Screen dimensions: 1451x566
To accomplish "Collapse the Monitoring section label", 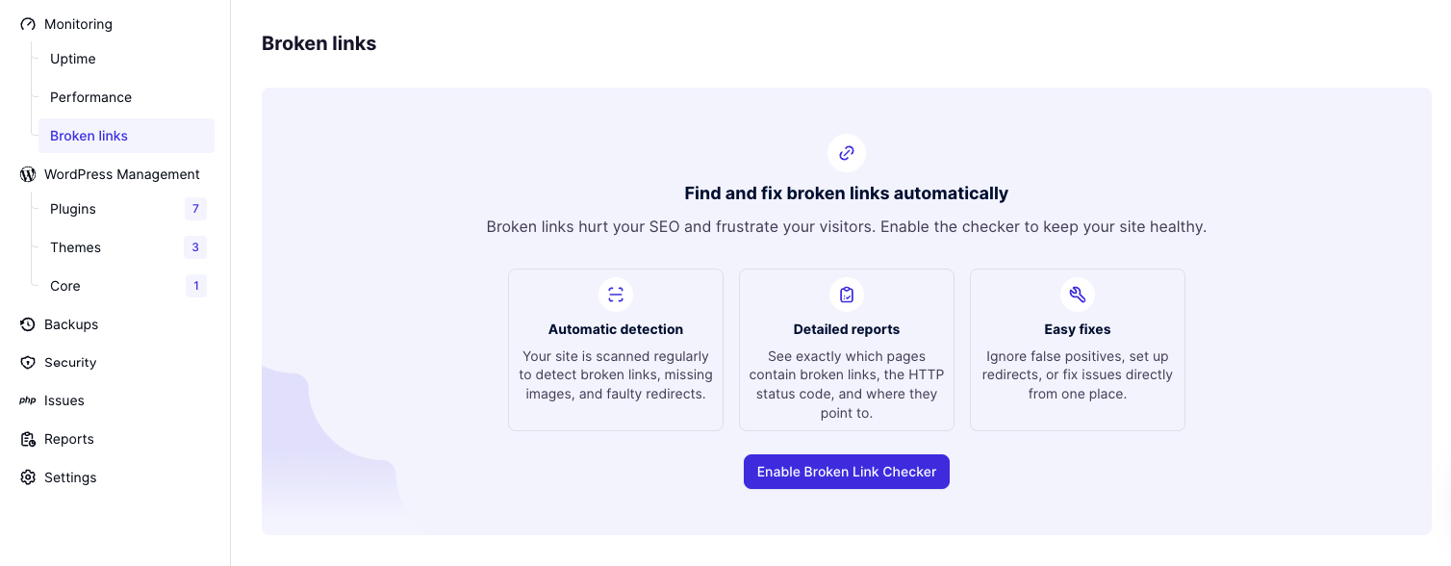I will coord(78,24).
